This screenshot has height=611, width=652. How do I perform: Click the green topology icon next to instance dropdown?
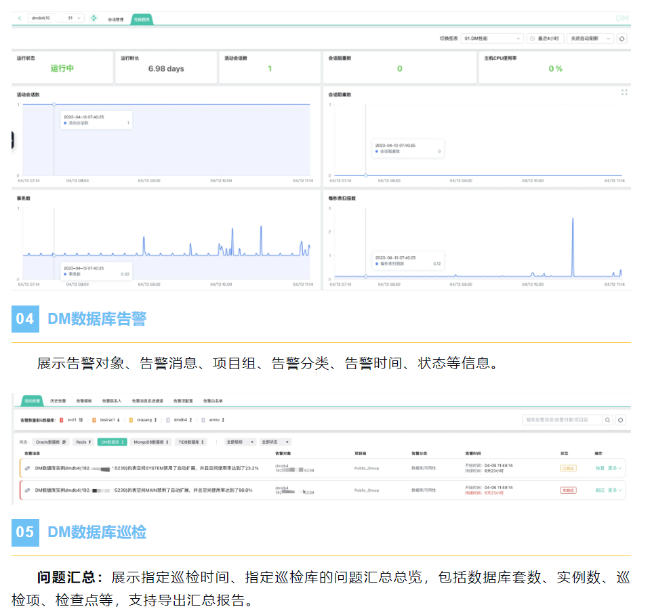click(x=94, y=18)
